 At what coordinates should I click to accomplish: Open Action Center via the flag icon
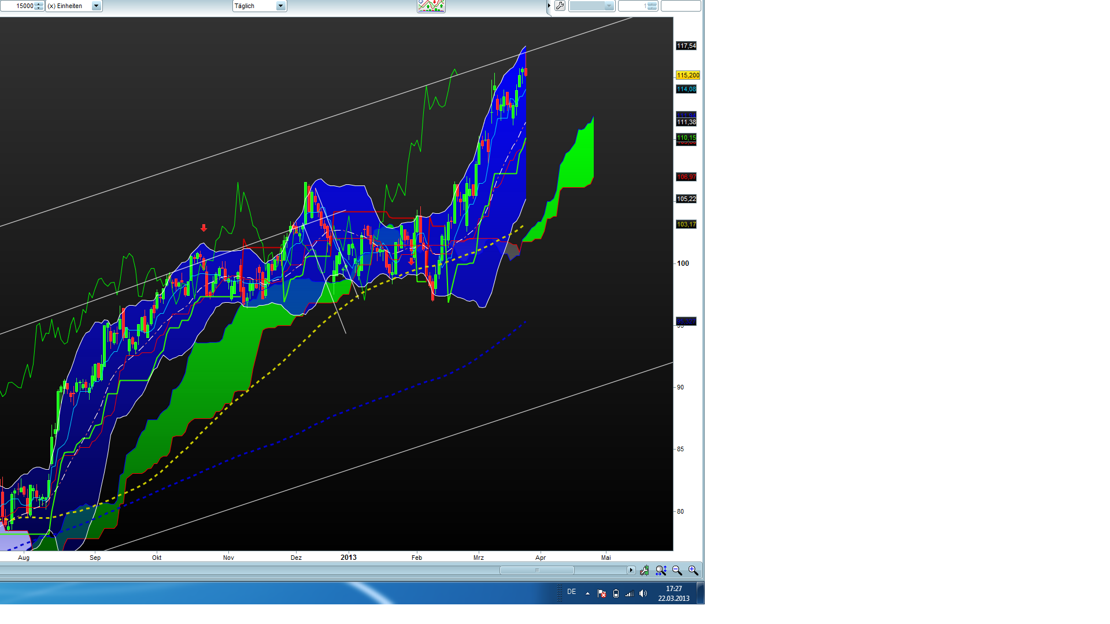coord(602,593)
